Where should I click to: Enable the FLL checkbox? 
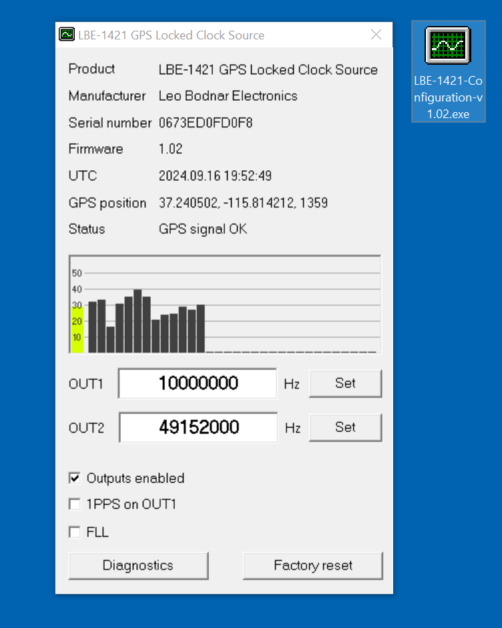coord(75,533)
